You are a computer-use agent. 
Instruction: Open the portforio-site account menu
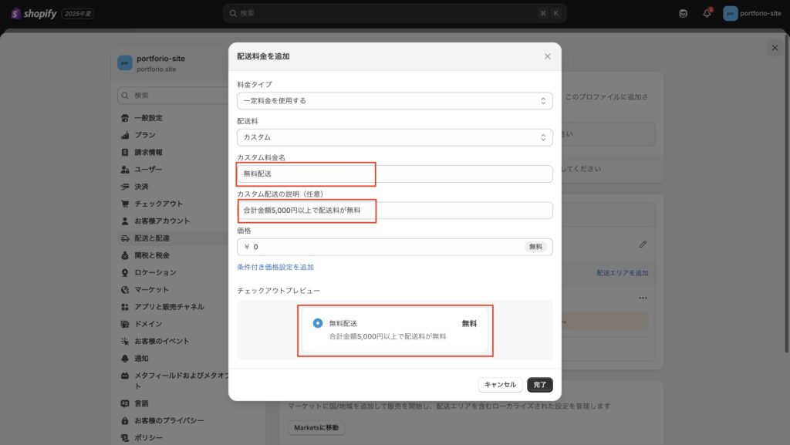tap(752, 13)
